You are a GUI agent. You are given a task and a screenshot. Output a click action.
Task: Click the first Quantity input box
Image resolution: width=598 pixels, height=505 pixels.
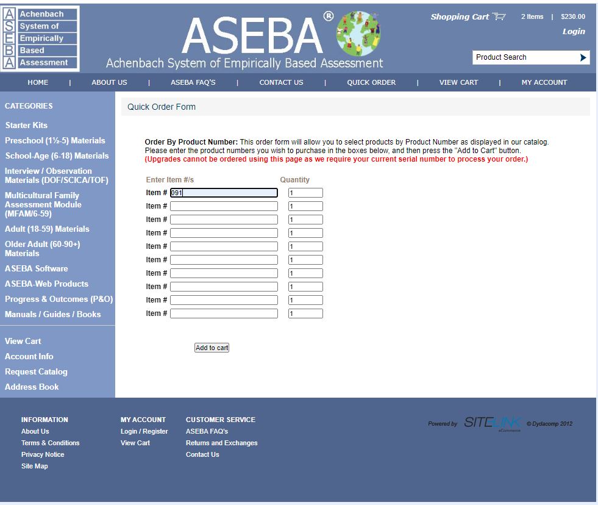(x=305, y=192)
